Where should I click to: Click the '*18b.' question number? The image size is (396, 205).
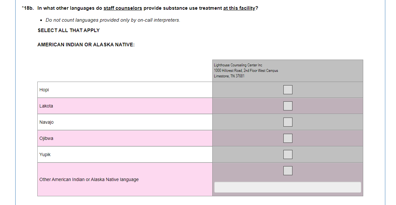28,8
